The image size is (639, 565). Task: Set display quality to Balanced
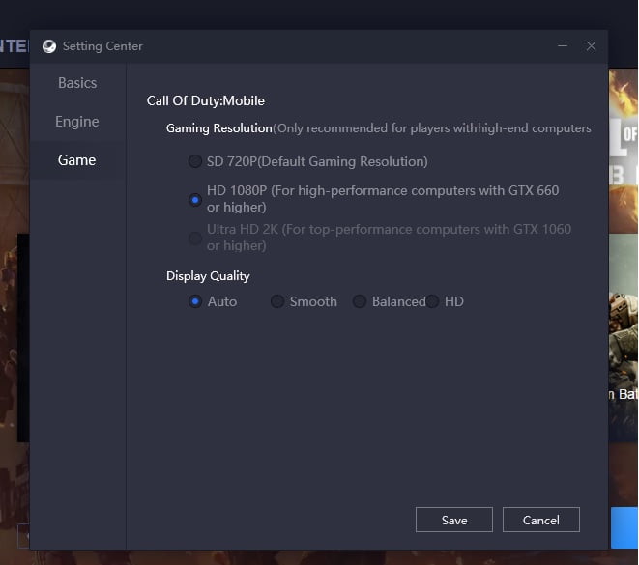[360, 301]
